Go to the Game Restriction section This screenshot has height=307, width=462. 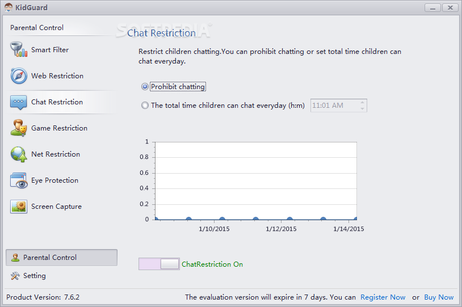click(62, 128)
